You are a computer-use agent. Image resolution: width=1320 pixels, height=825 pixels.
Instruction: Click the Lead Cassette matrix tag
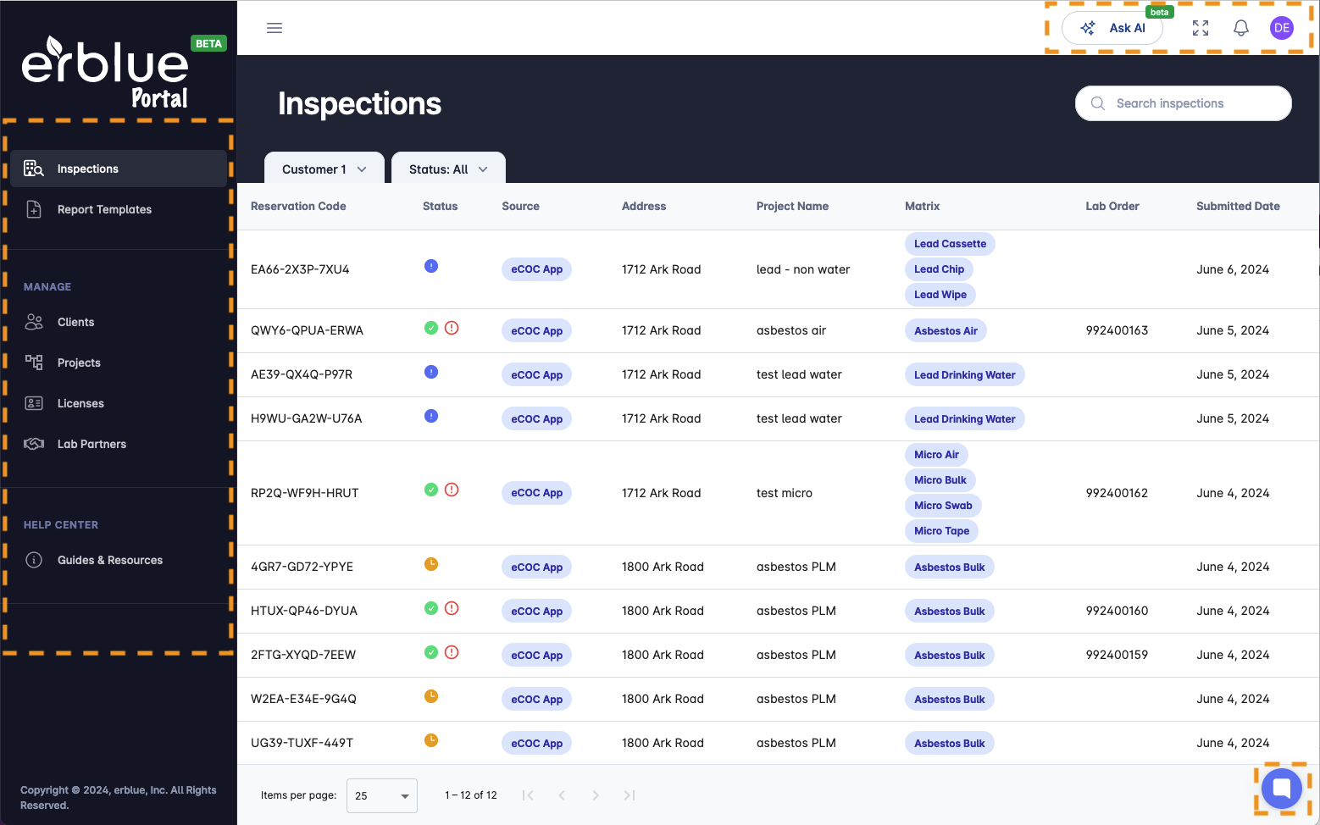click(950, 244)
